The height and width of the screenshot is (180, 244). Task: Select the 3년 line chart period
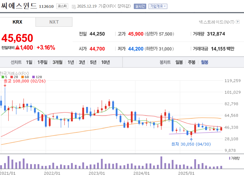point(82,62)
